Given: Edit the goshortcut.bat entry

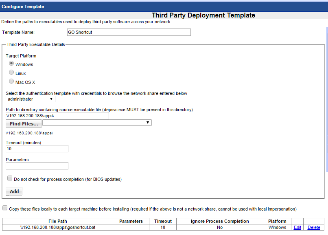Looking at the screenshot, I should tap(297, 227).
